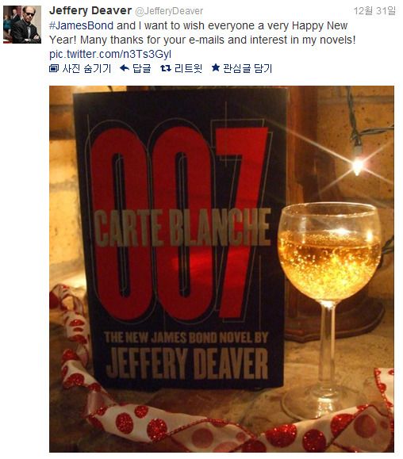Click the reply arrow icon

(125, 68)
